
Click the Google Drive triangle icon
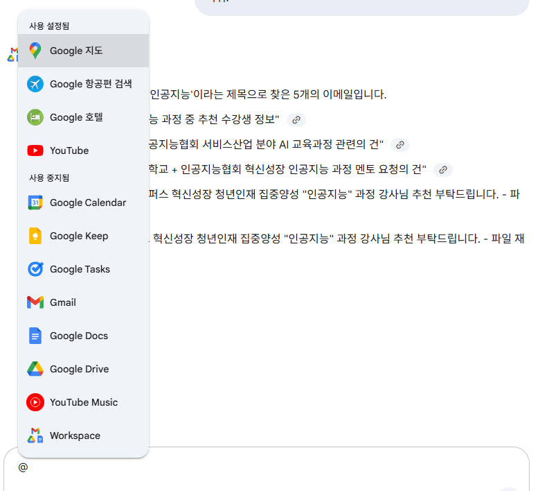point(35,369)
